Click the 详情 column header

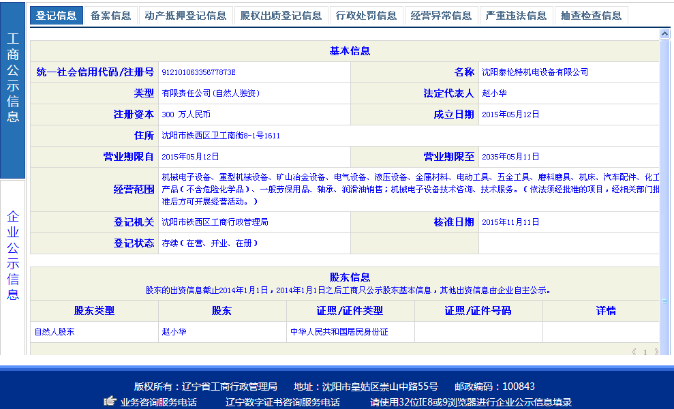click(605, 311)
